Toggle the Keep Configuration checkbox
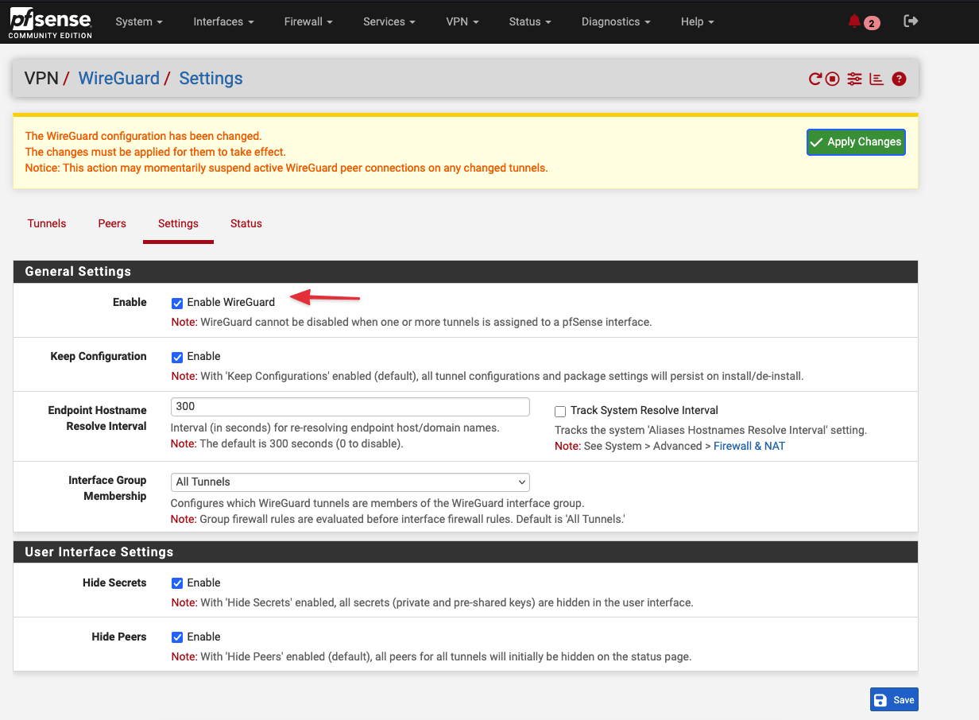The image size is (979, 720). click(177, 357)
